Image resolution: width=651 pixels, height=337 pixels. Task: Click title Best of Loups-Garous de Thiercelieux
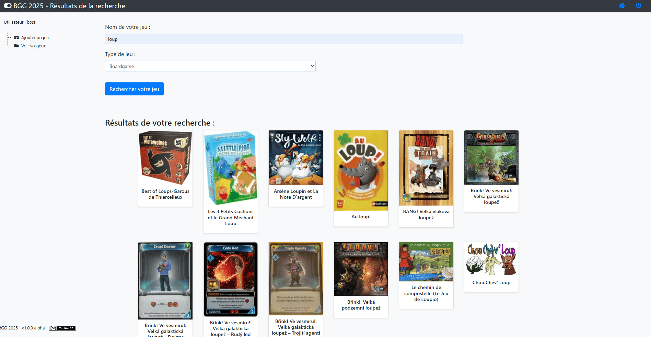(165, 194)
